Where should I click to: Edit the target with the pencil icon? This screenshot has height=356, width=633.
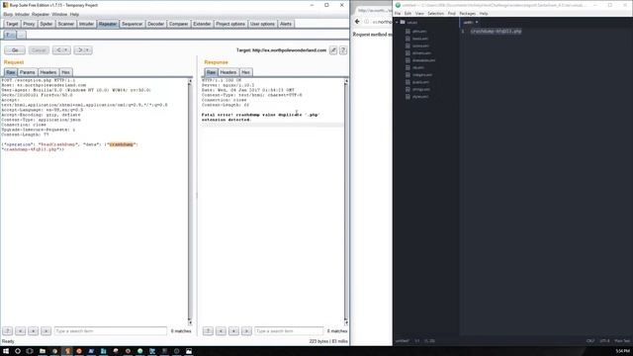(x=333, y=50)
